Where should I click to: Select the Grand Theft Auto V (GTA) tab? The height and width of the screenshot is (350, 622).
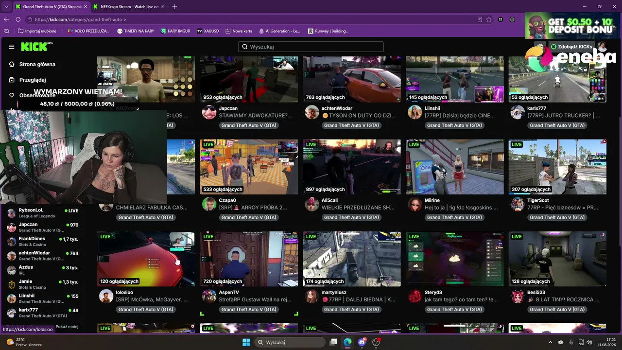[51, 7]
